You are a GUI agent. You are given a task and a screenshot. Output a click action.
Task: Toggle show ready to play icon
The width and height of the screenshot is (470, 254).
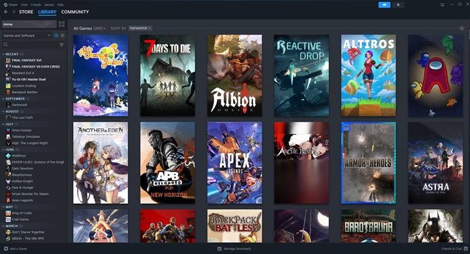pyautogui.click(x=63, y=35)
